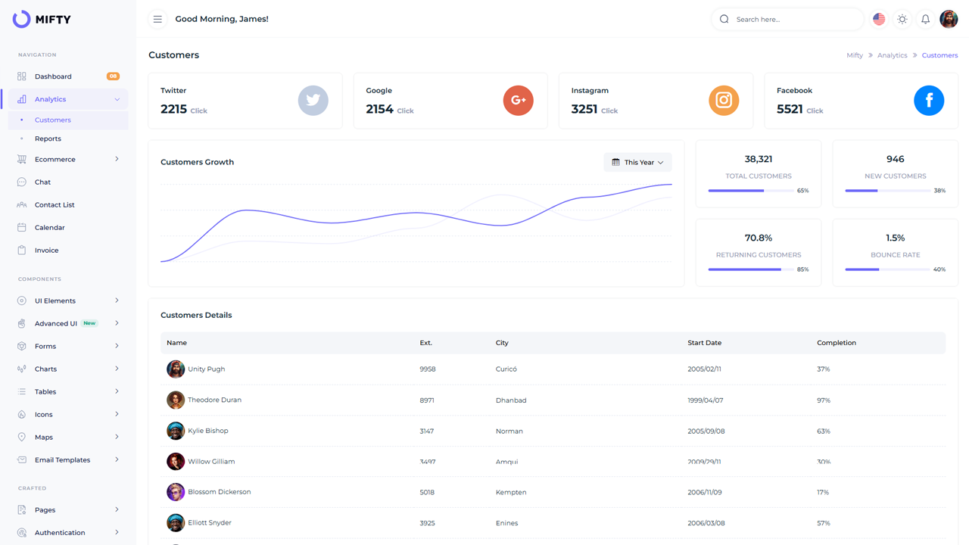969x545 pixels.
Task: Click the Twitter icon on the social card
Action: [x=313, y=100]
